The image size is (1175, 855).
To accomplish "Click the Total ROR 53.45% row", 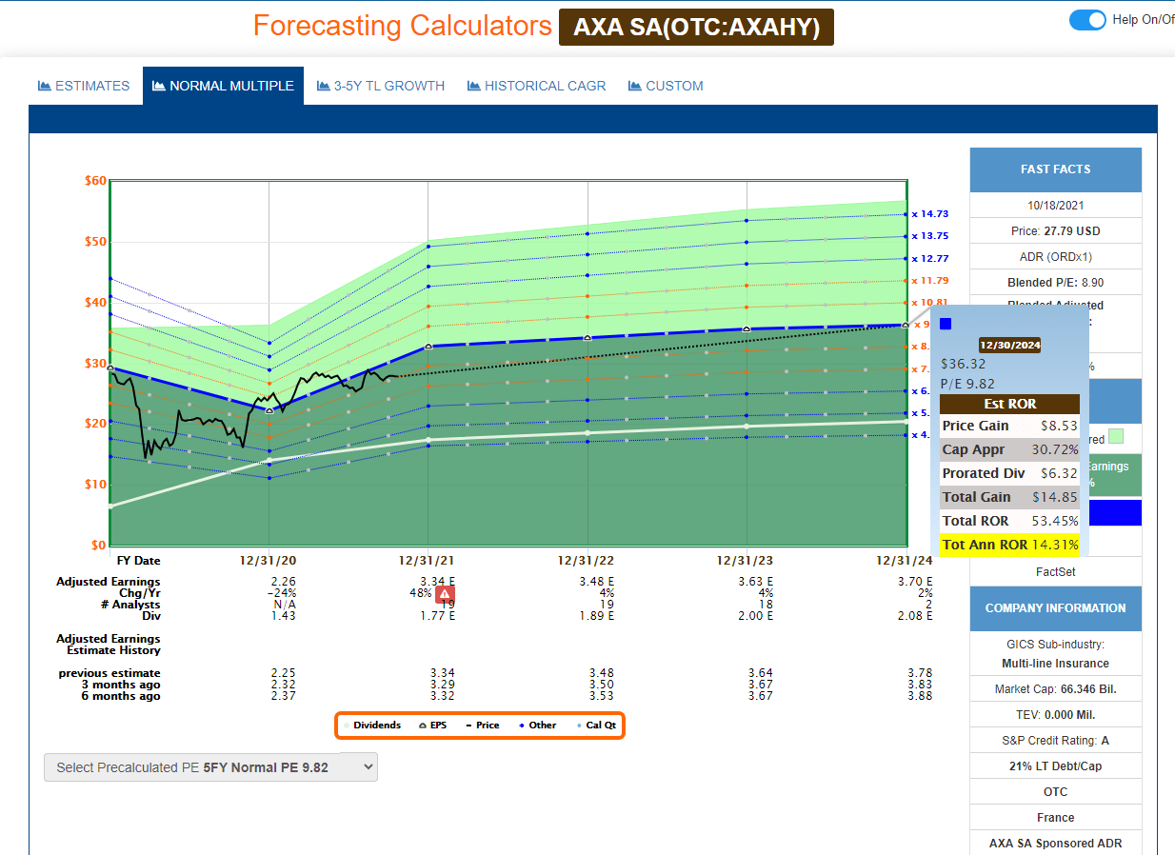I will (1010, 521).
